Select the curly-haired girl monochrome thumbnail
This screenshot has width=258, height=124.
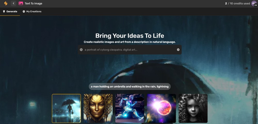point(193,108)
